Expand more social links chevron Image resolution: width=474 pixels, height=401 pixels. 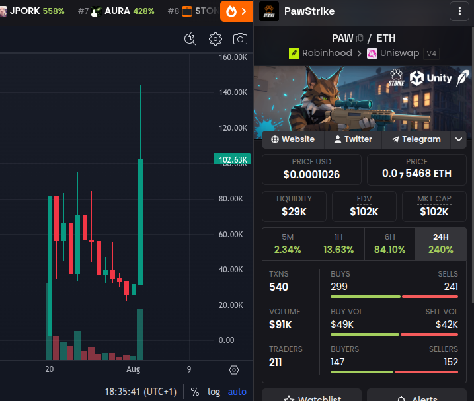459,139
